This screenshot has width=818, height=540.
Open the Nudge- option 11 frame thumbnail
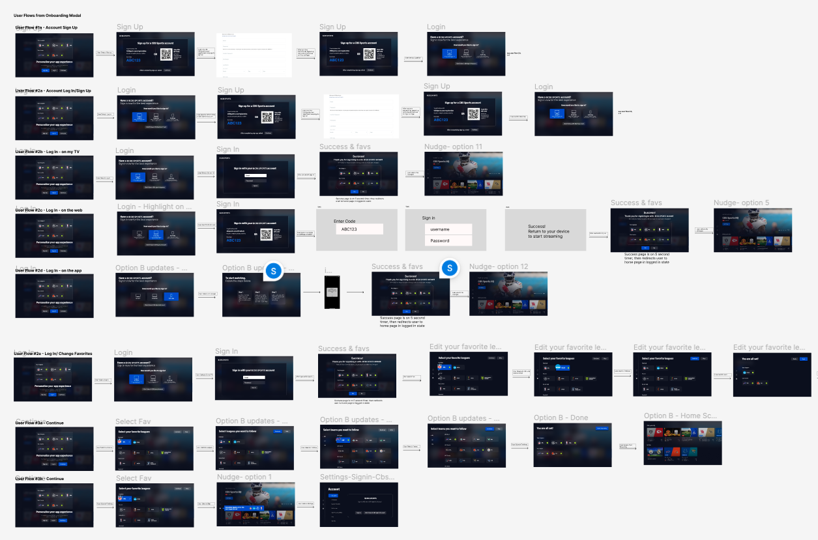463,175
